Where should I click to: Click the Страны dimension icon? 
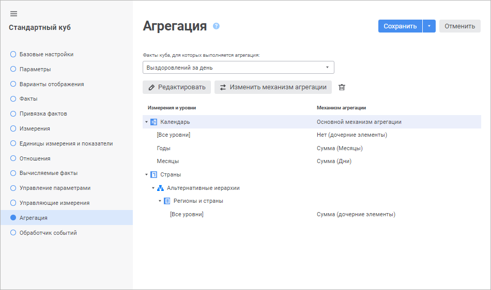coord(154,174)
